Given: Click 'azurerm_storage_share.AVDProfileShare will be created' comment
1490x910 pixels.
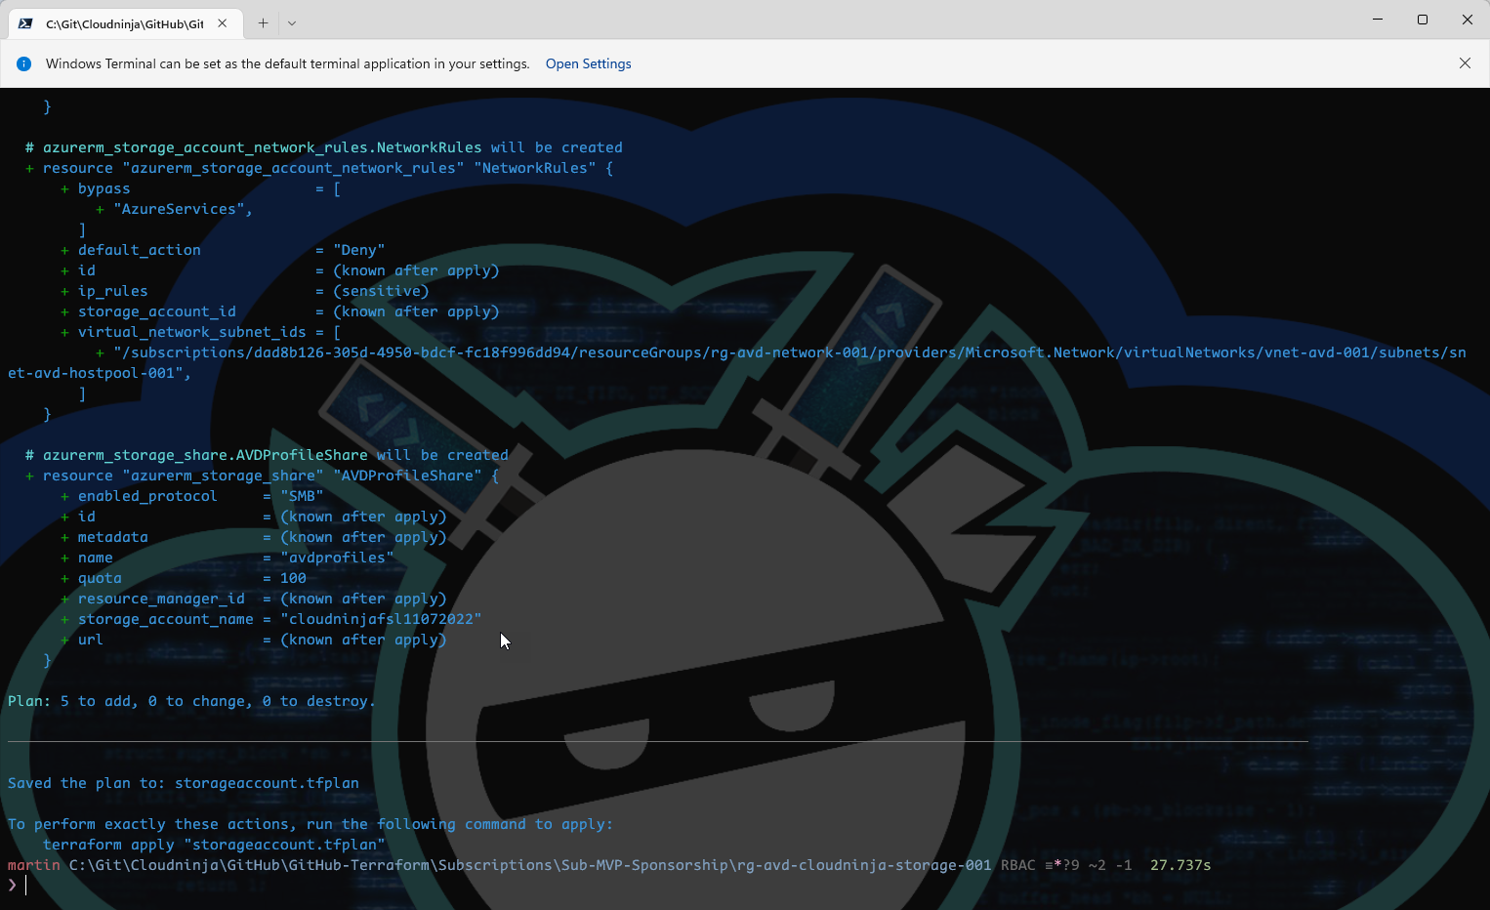Looking at the screenshot, I should tap(267, 455).
